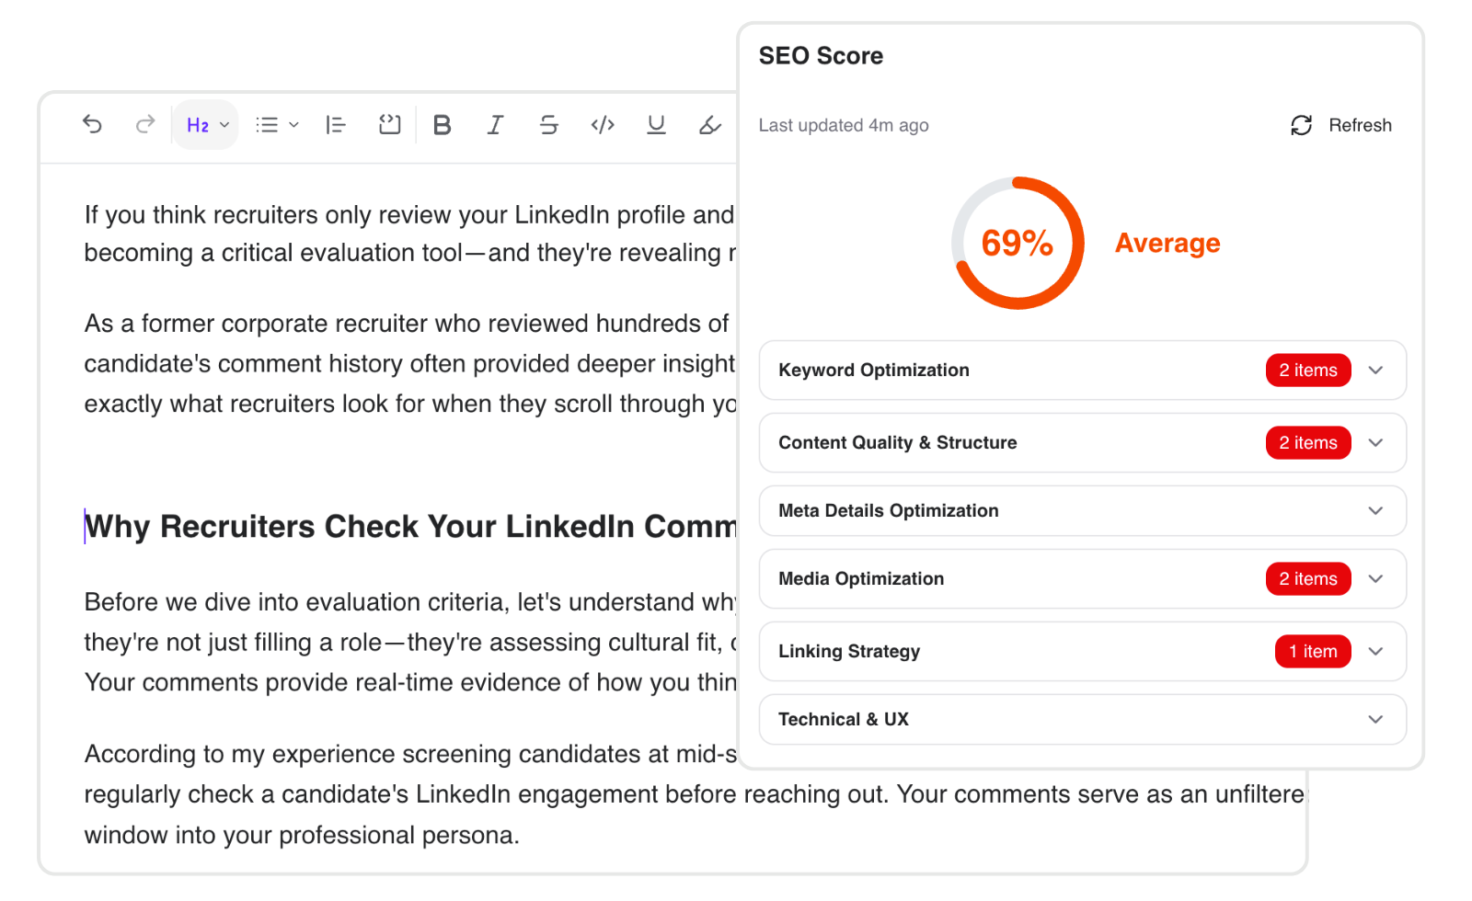This screenshot has height=901, width=1472.
Task: Click the redo arrow icon
Action: pos(145,124)
